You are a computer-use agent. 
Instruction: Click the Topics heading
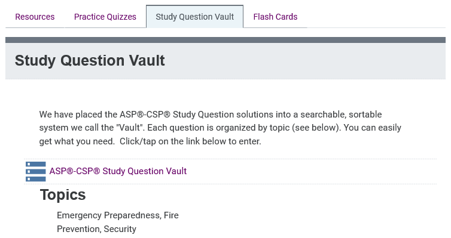click(63, 195)
